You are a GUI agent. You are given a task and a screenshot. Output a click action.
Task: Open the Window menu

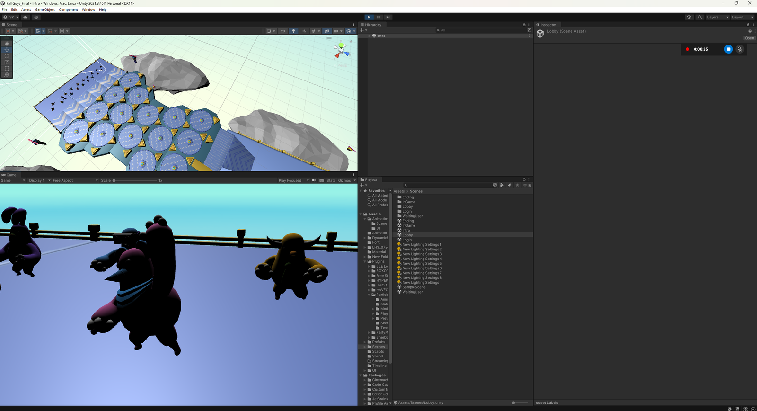coord(88,9)
